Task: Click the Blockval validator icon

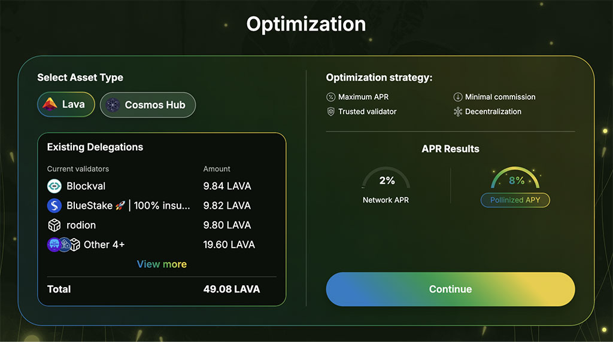Action: (54, 186)
